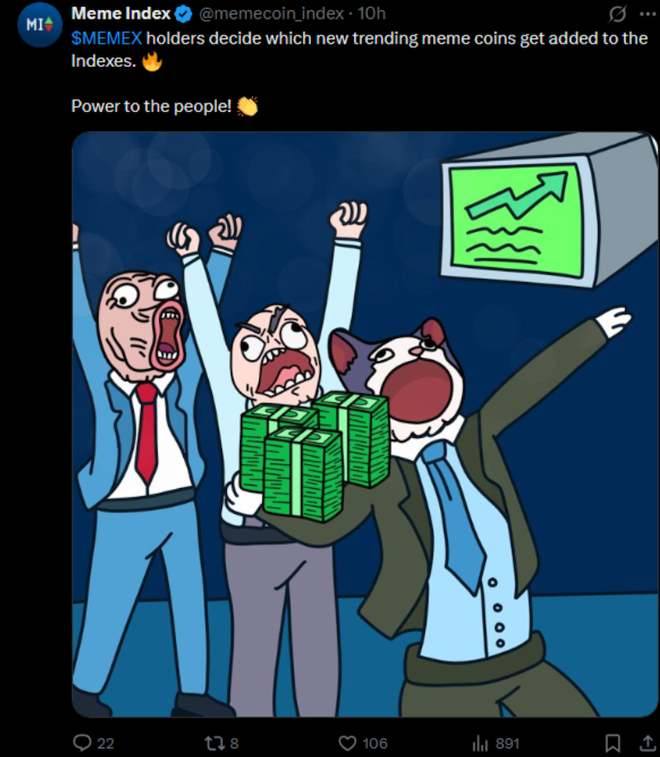Image resolution: width=660 pixels, height=757 pixels.
Task: Click the reply speech bubble icon
Action: click(82, 742)
